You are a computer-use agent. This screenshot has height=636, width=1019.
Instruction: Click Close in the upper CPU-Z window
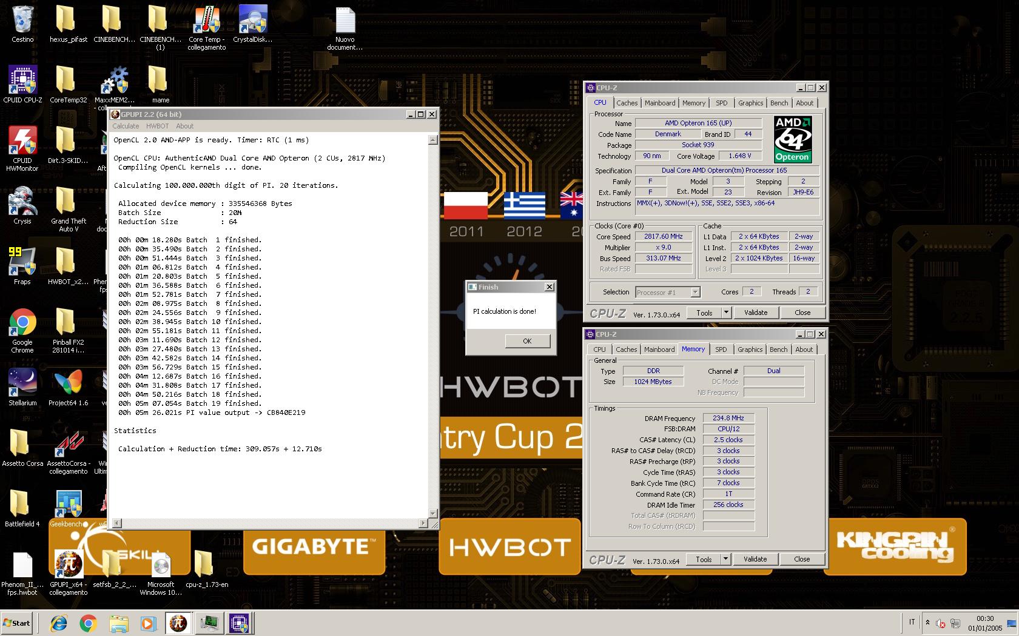click(802, 313)
